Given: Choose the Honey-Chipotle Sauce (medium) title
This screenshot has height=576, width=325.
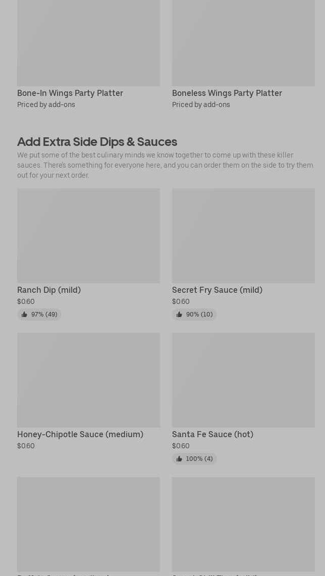Looking at the screenshot, I should point(80,435).
